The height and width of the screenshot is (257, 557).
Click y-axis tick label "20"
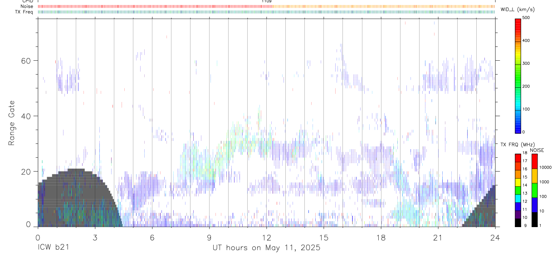27,172
